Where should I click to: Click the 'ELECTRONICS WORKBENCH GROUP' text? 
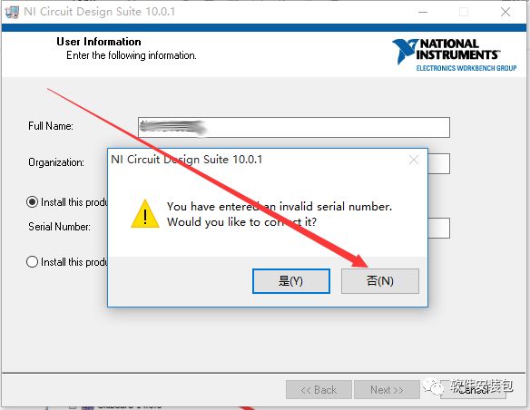466,68
